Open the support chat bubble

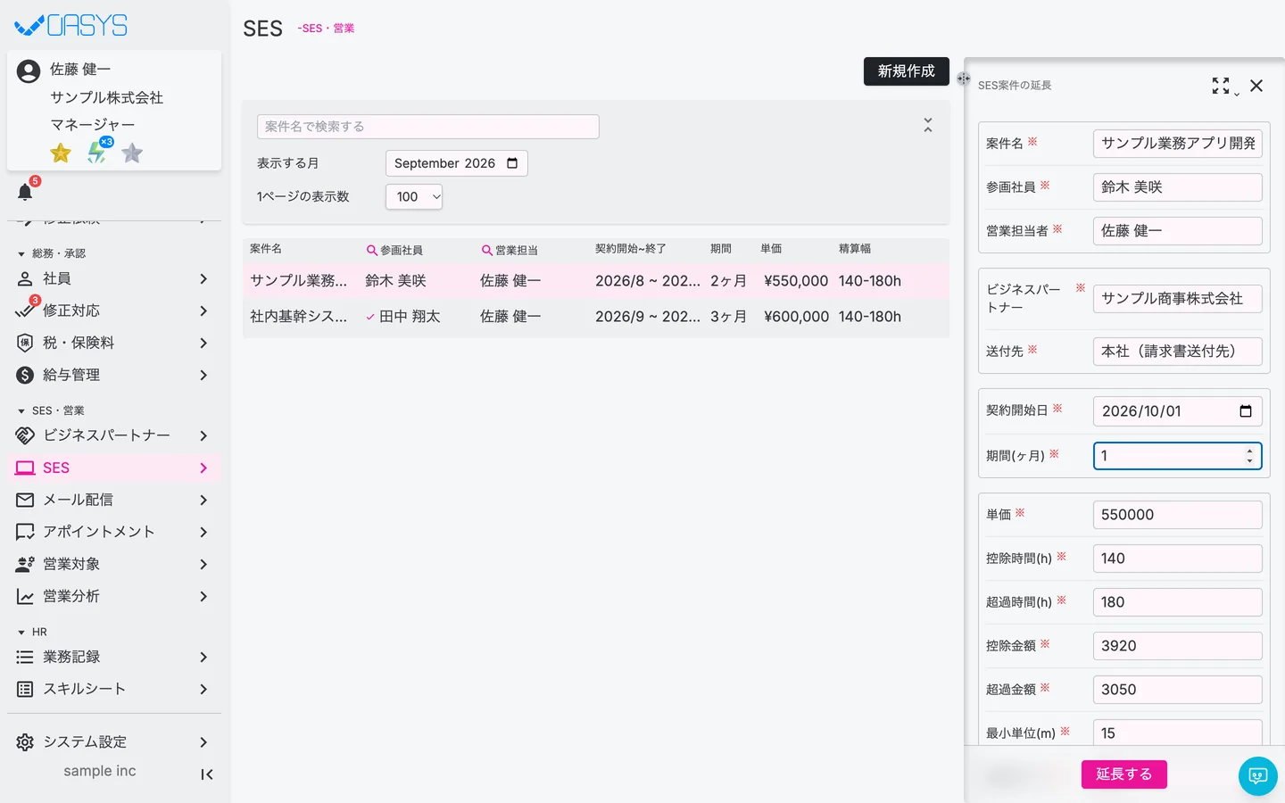(x=1258, y=776)
